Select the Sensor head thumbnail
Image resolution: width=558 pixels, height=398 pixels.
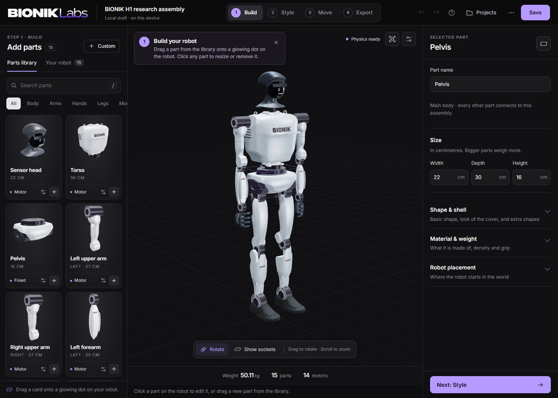34,140
